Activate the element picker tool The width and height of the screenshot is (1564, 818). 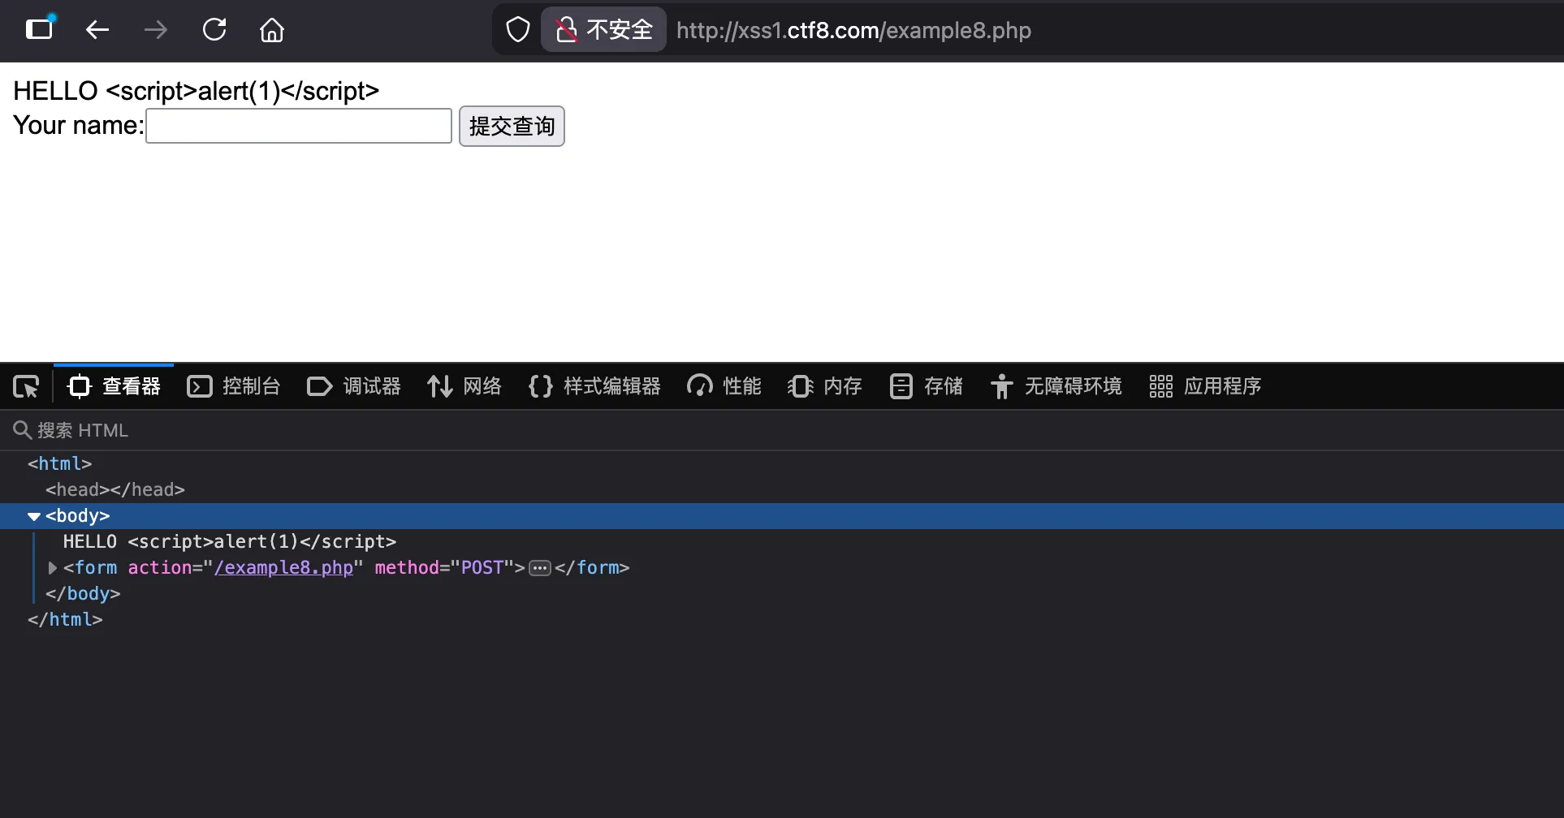(x=26, y=386)
